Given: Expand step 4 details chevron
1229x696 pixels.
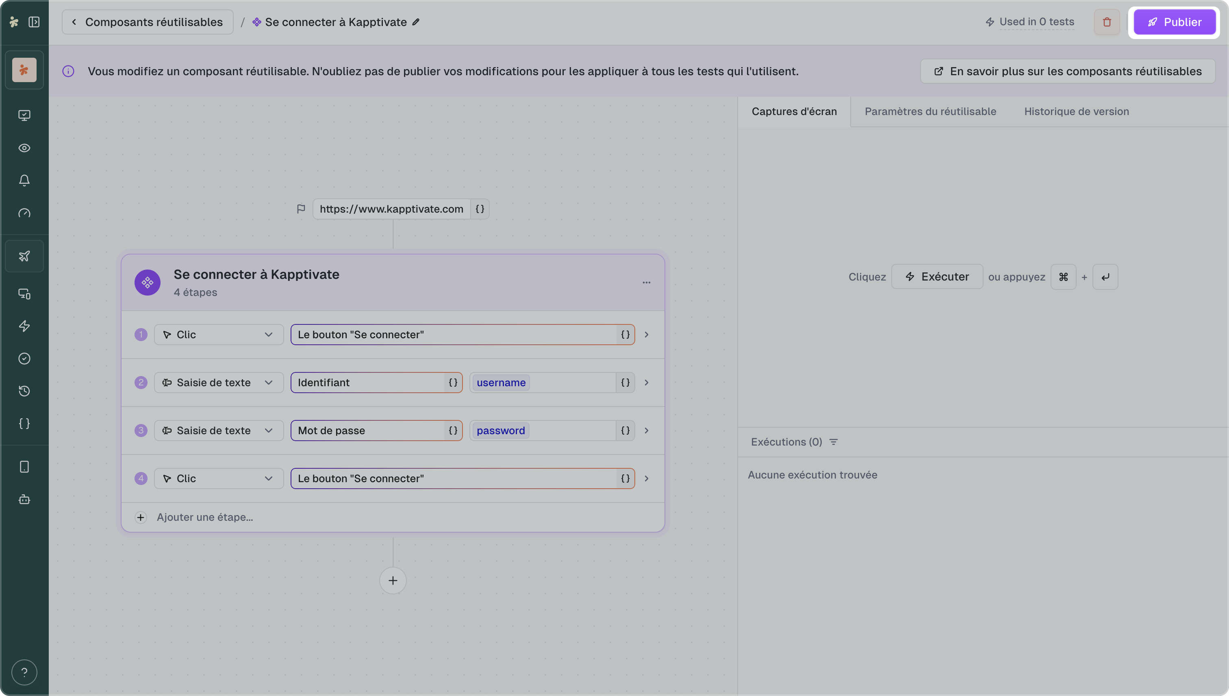Looking at the screenshot, I should coord(646,478).
